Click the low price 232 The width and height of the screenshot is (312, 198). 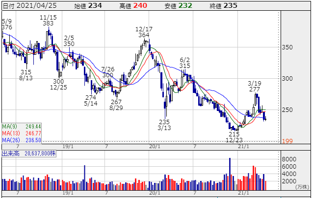pyautogui.click(x=185, y=5)
